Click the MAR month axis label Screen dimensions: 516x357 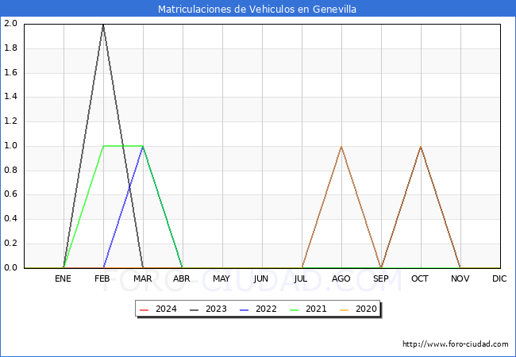click(142, 278)
